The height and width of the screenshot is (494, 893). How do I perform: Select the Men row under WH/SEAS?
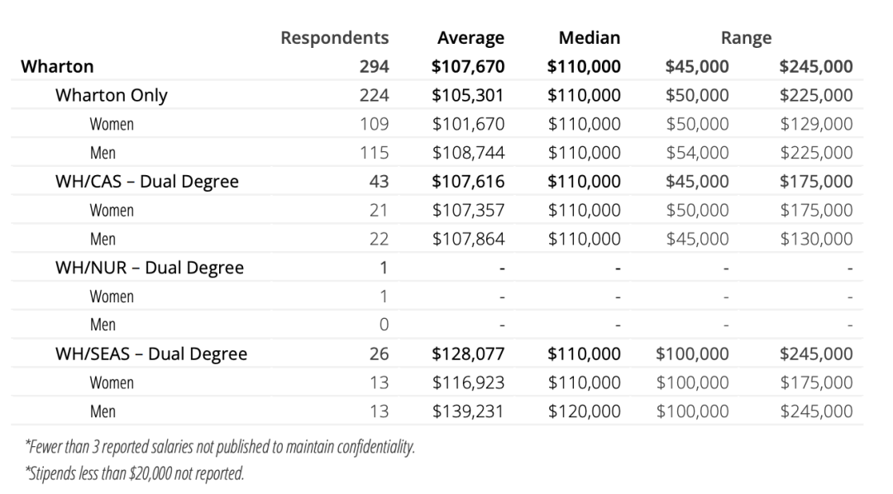pyautogui.click(x=103, y=411)
